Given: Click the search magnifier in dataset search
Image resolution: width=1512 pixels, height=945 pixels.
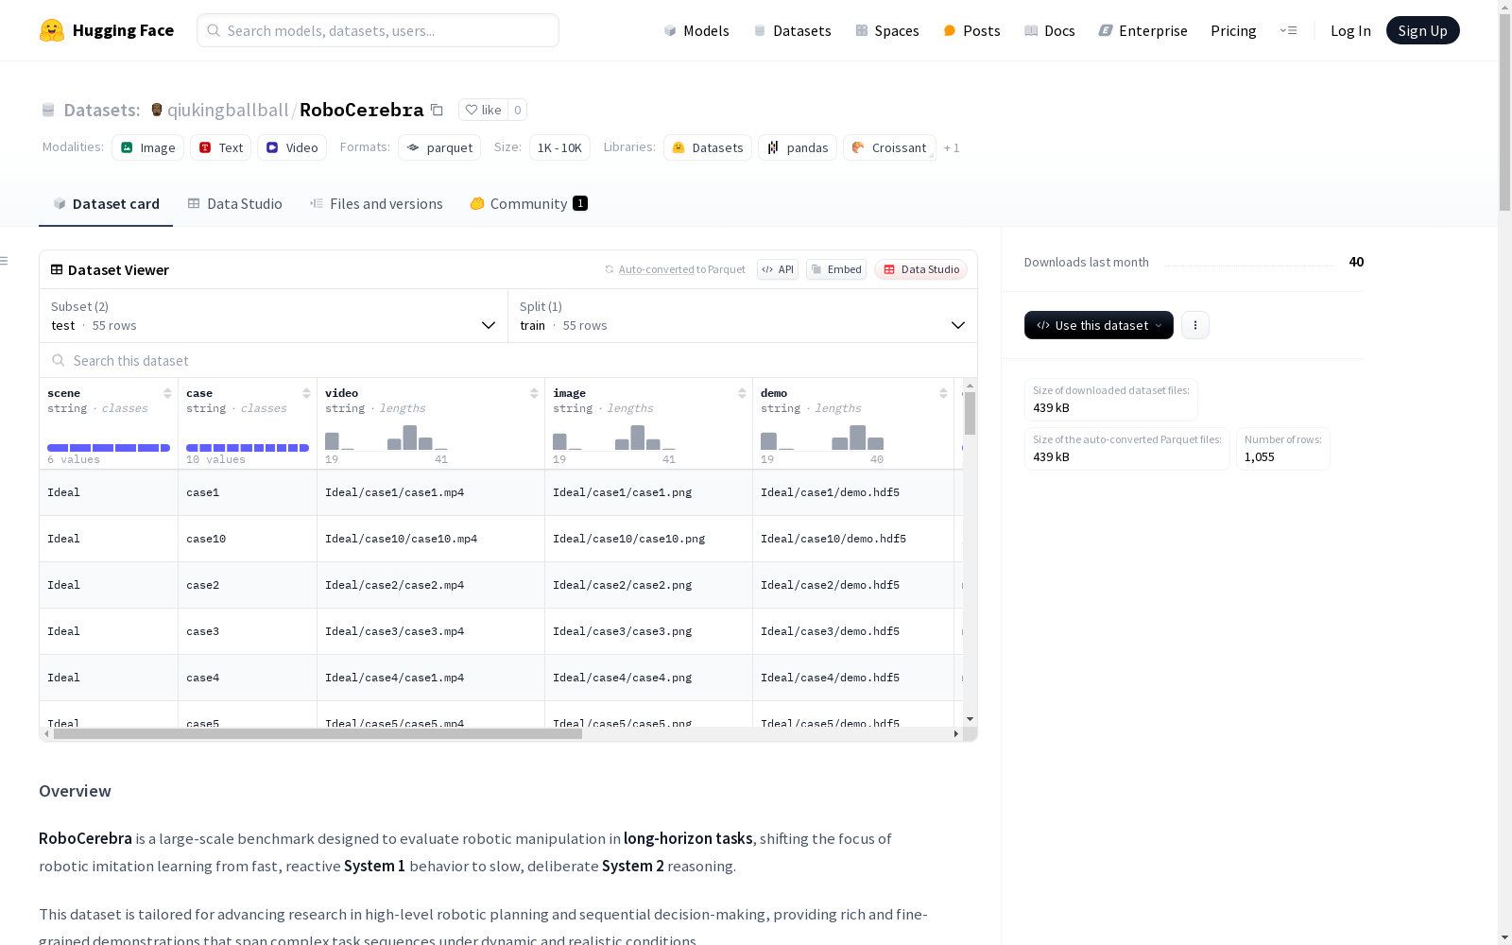Looking at the screenshot, I should click(x=59, y=360).
